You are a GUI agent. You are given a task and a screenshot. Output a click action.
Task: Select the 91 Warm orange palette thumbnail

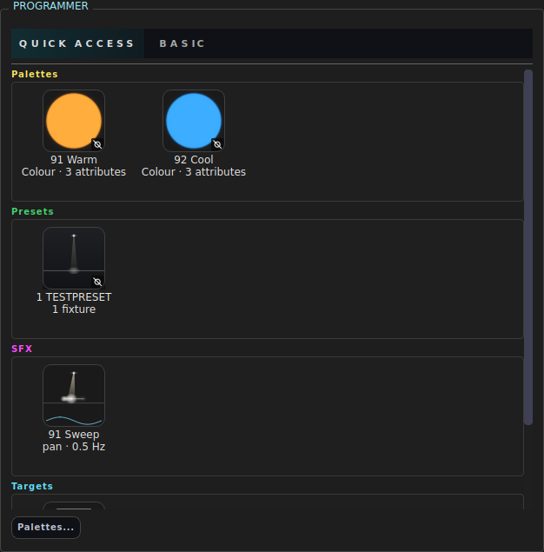click(74, 121)
